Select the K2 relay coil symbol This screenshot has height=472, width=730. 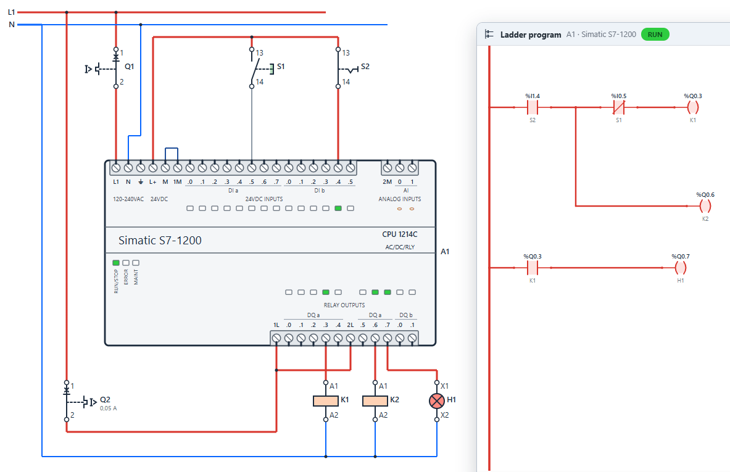(x=375, y=401)
